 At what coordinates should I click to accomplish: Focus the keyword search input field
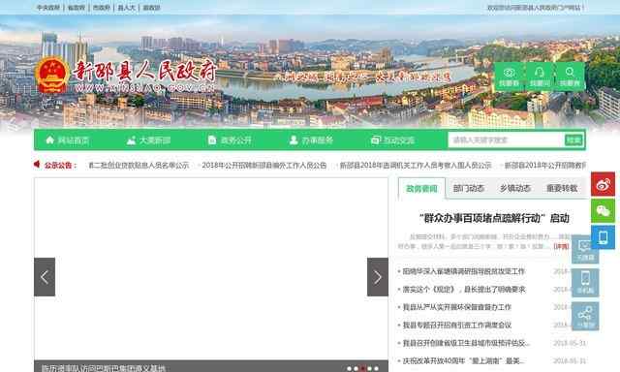click(506, 139)
